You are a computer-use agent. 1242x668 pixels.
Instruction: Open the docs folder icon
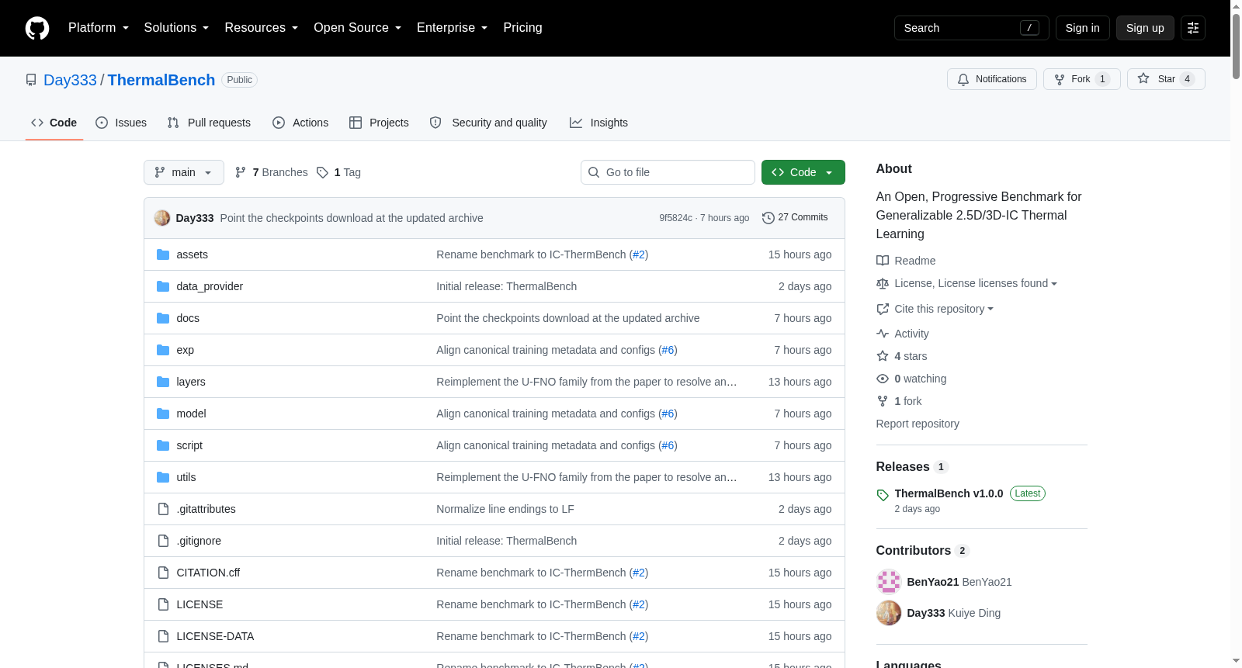pyautogui.click(x=163, y=318)
